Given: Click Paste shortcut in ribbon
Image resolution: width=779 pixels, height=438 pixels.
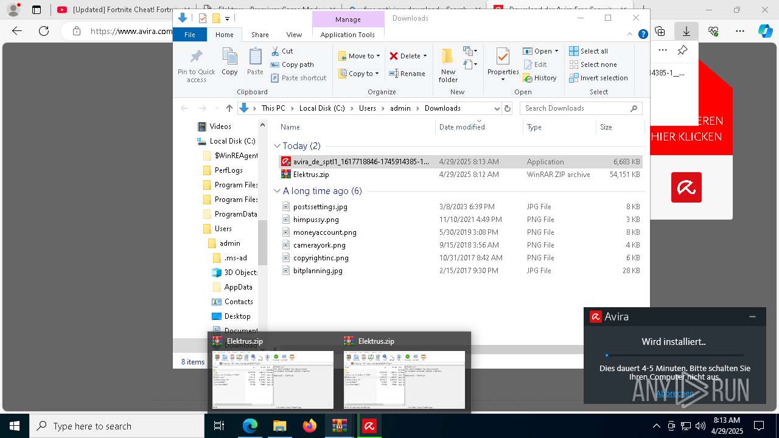Looking at the screenshot, I should click(x=298, y=78).
